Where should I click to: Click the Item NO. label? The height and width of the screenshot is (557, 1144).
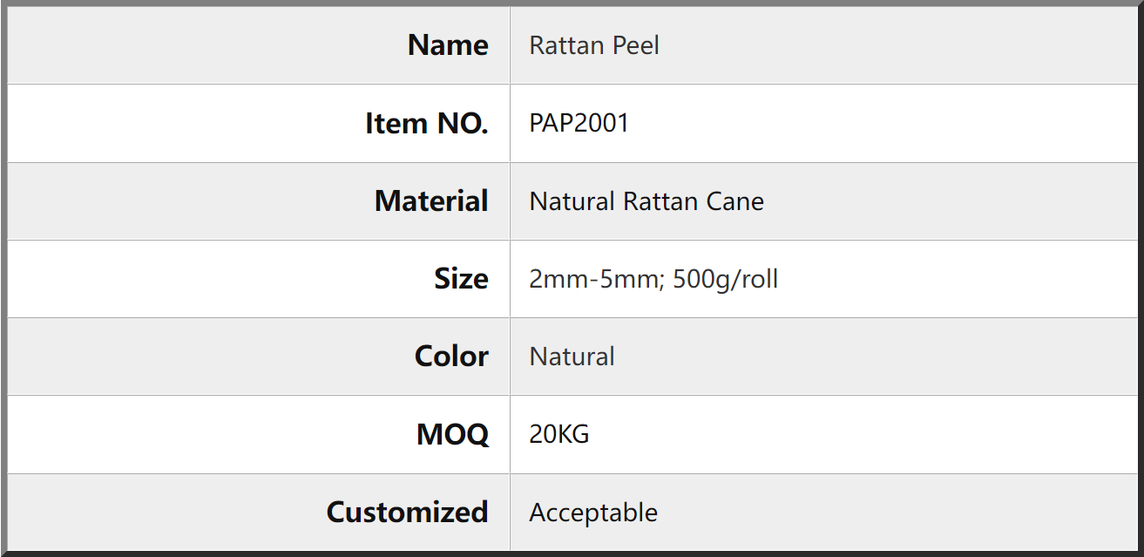(x=427, y=124)
